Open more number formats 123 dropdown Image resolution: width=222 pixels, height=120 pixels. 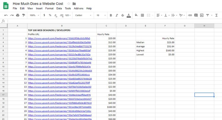click(x=68, y=15)
